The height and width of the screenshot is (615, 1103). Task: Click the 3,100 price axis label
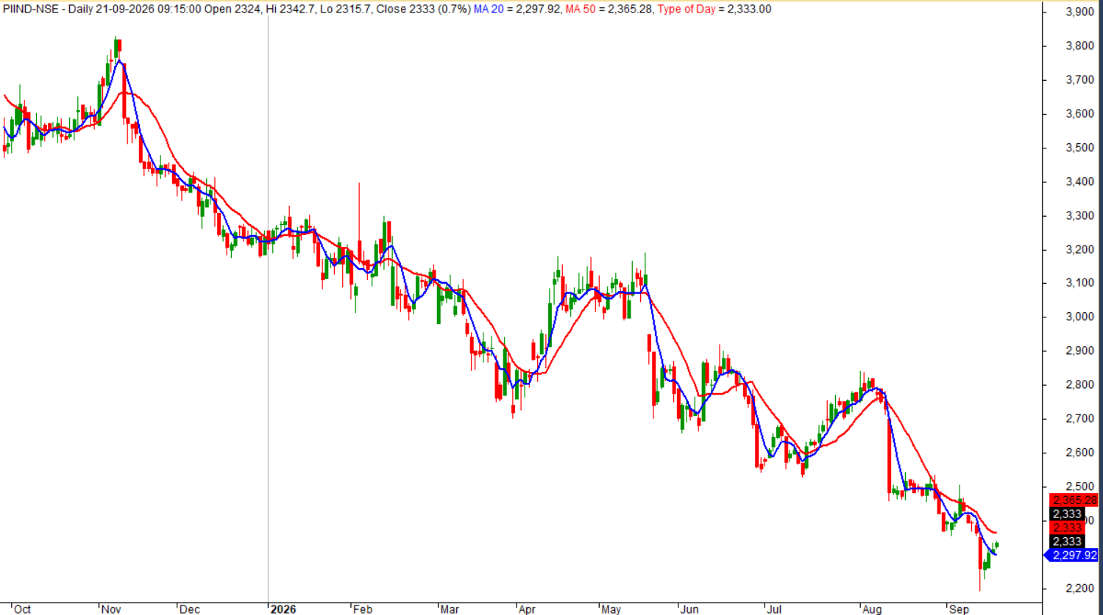click(x=1079, y=283)
